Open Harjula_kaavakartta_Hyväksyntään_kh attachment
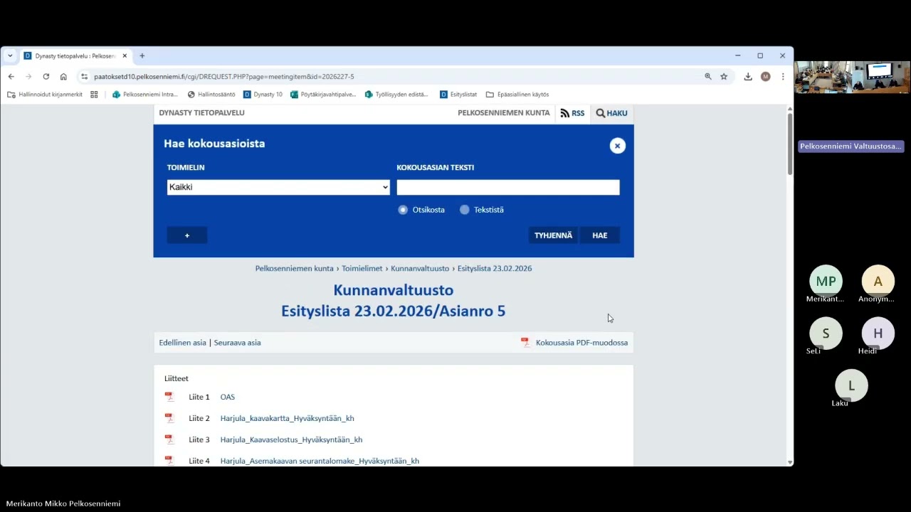Screen dimensions: 911x512 (x=288, y=418)
